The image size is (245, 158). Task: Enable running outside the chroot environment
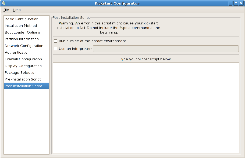(55, 41)
